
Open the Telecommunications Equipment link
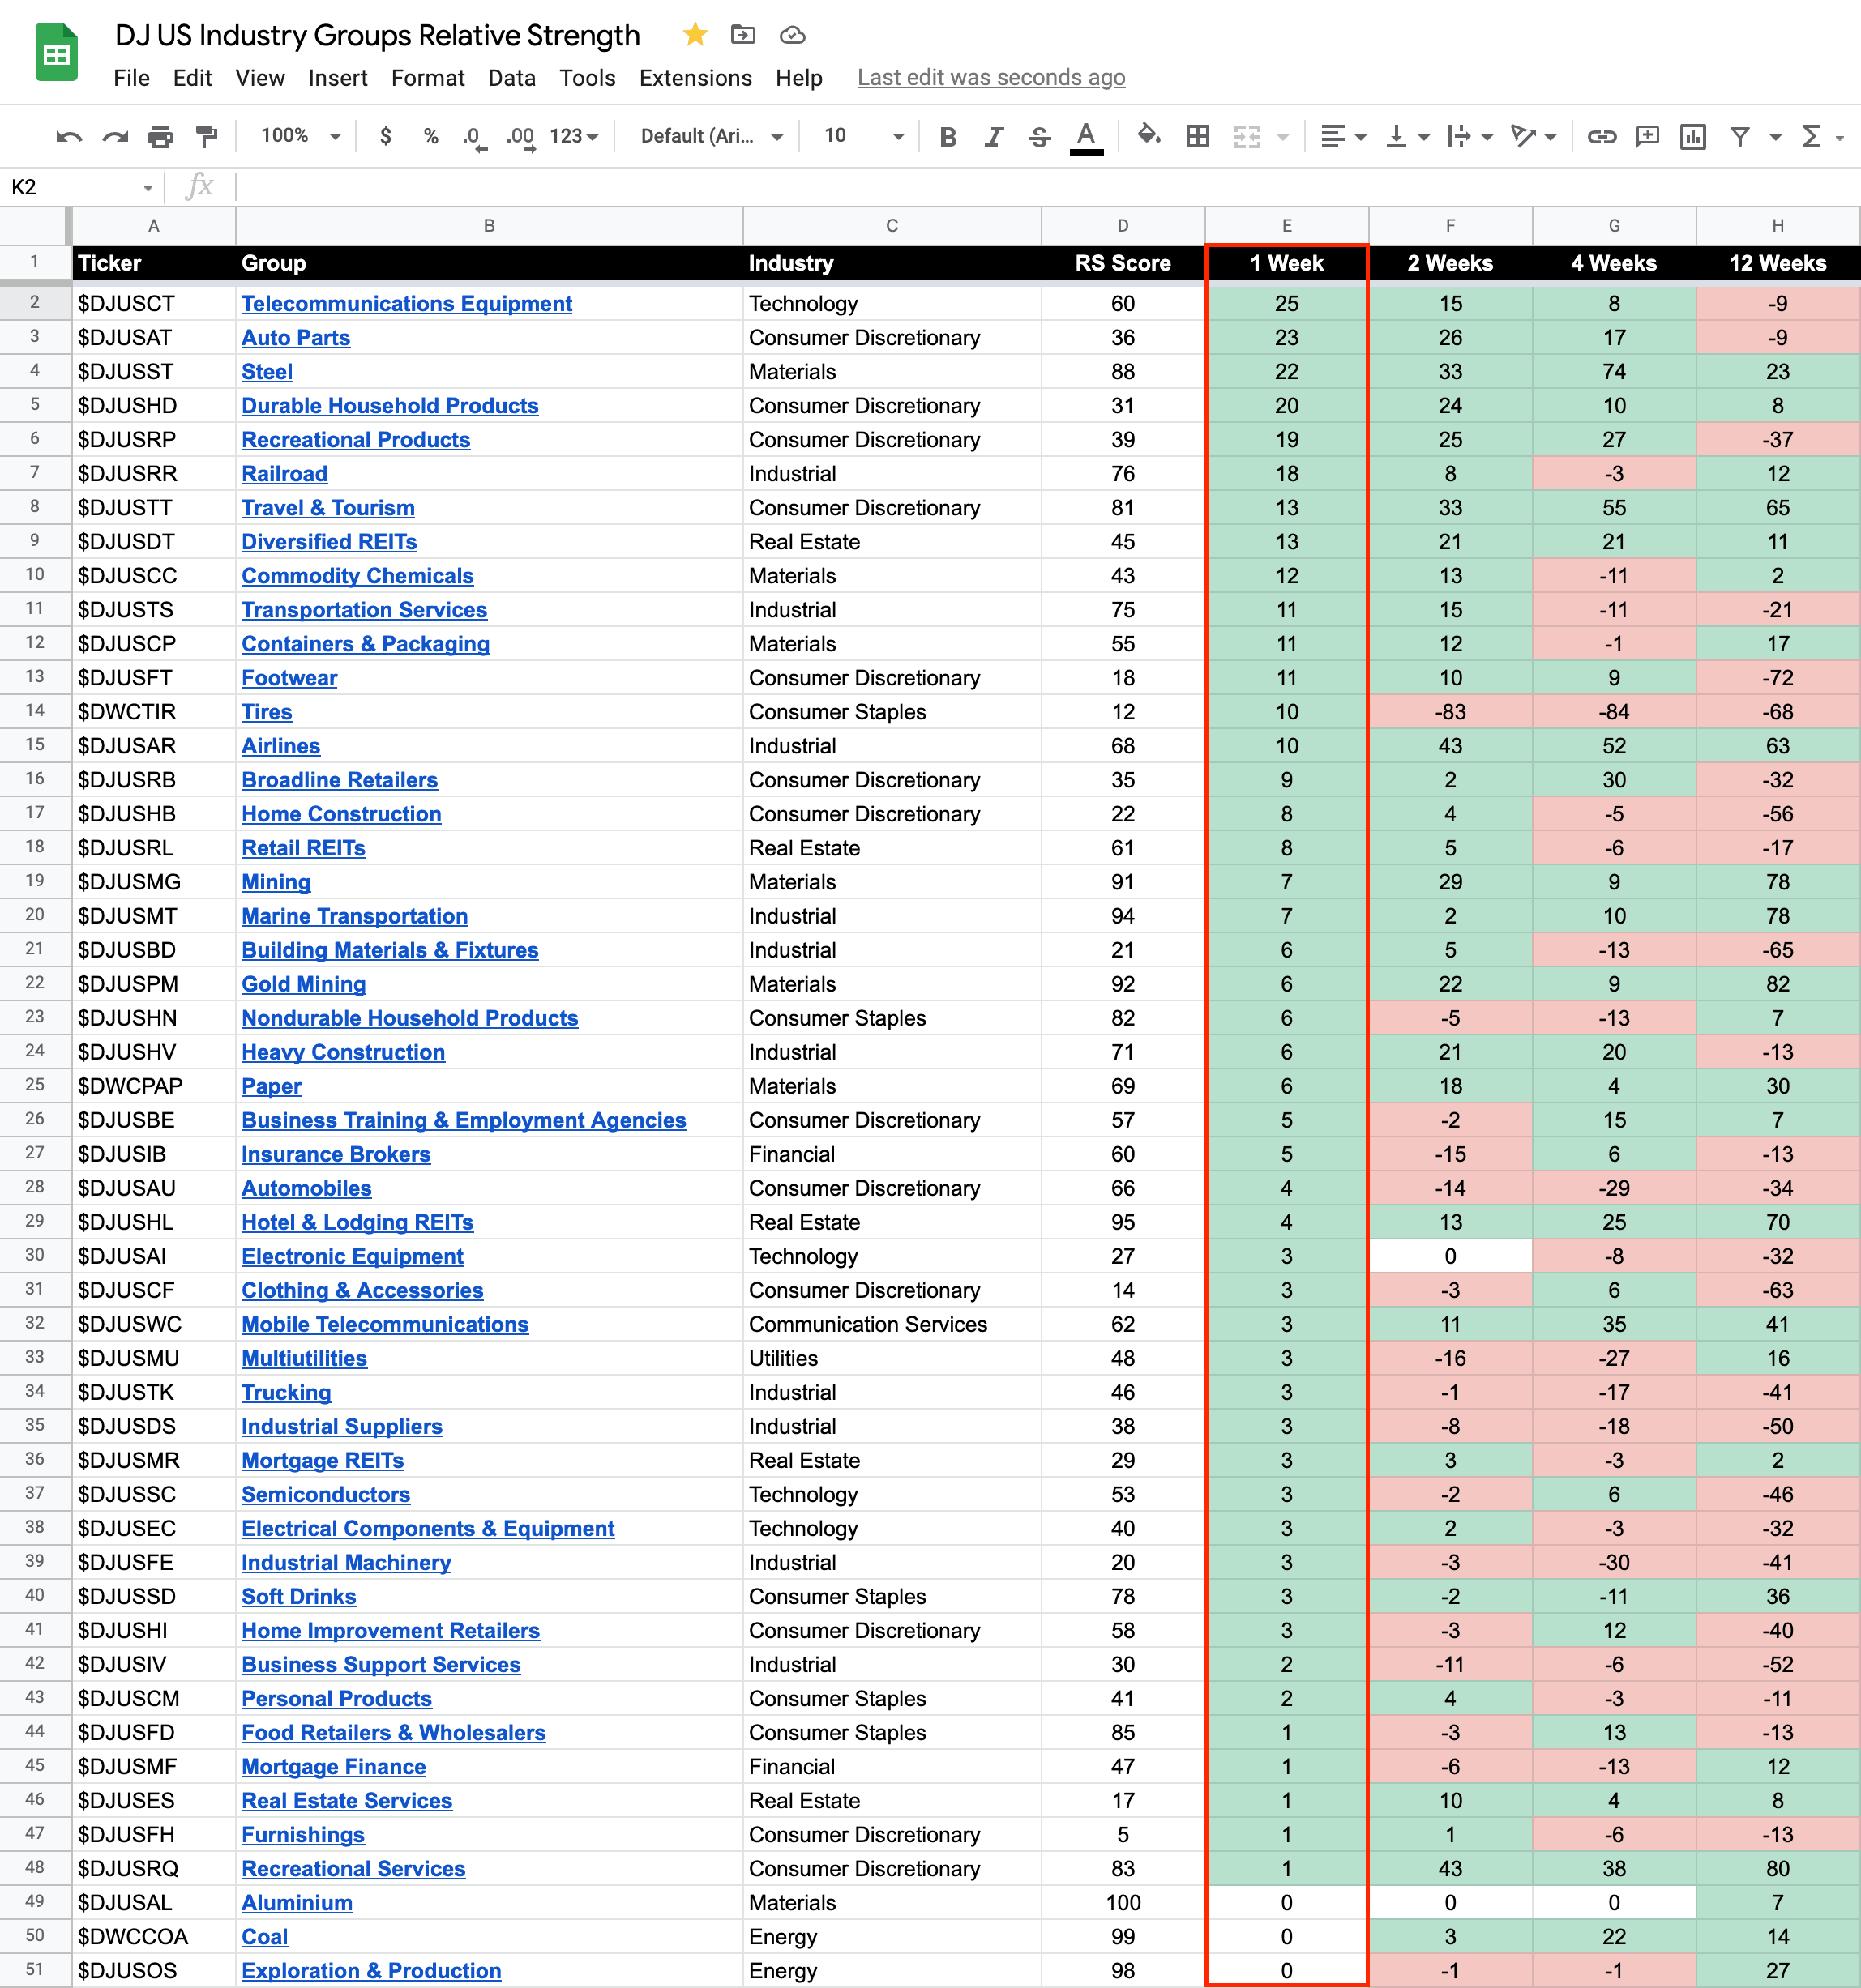(406, 304)
